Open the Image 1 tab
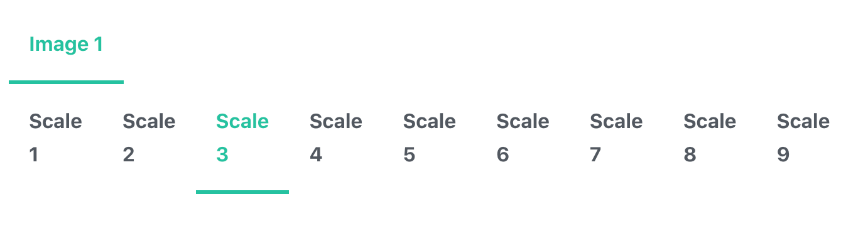863x226 pixels. (x=66, y=45)
